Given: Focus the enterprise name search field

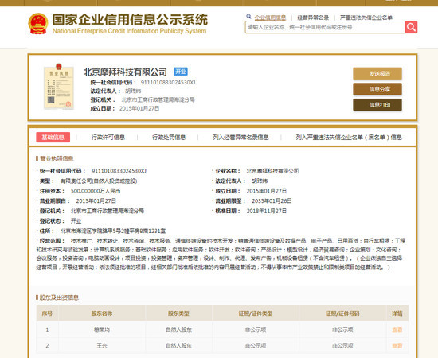Looking at the screenshot, I should point(325,27).
